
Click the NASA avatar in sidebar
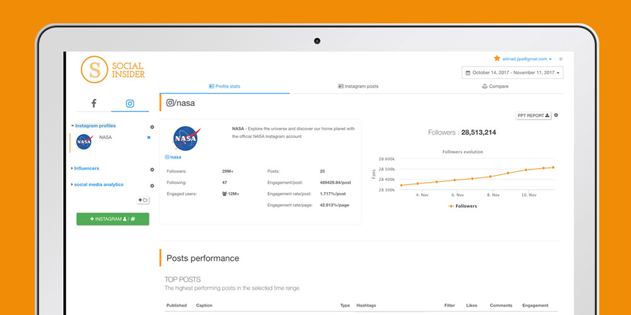click(x=84, y=142)
